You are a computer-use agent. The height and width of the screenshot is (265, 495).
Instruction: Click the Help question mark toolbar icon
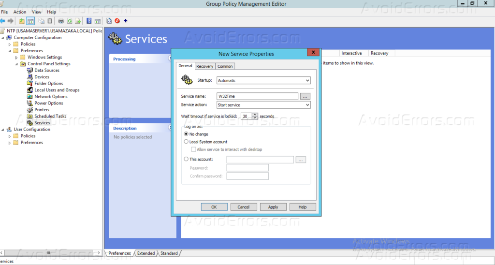(89, 21)
